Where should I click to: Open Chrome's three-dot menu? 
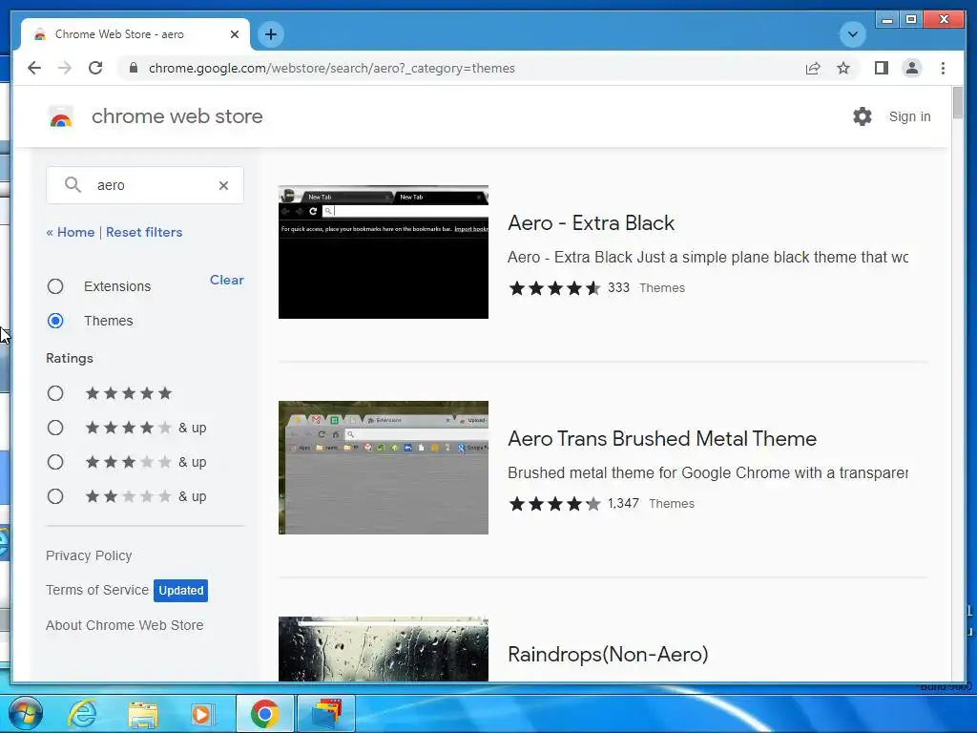coord(943,68)
